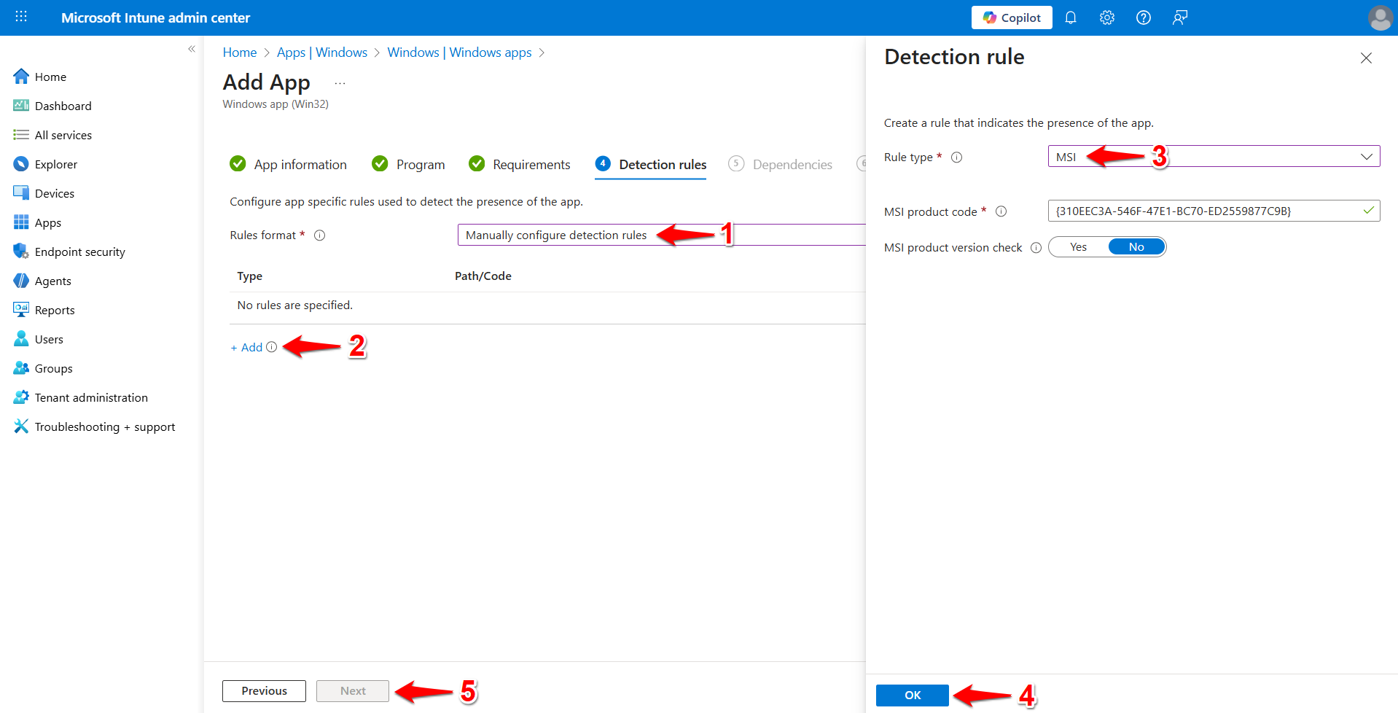Show info tooltip for Rules format
Screen dimensions: 1398x713
coord(319,235)
